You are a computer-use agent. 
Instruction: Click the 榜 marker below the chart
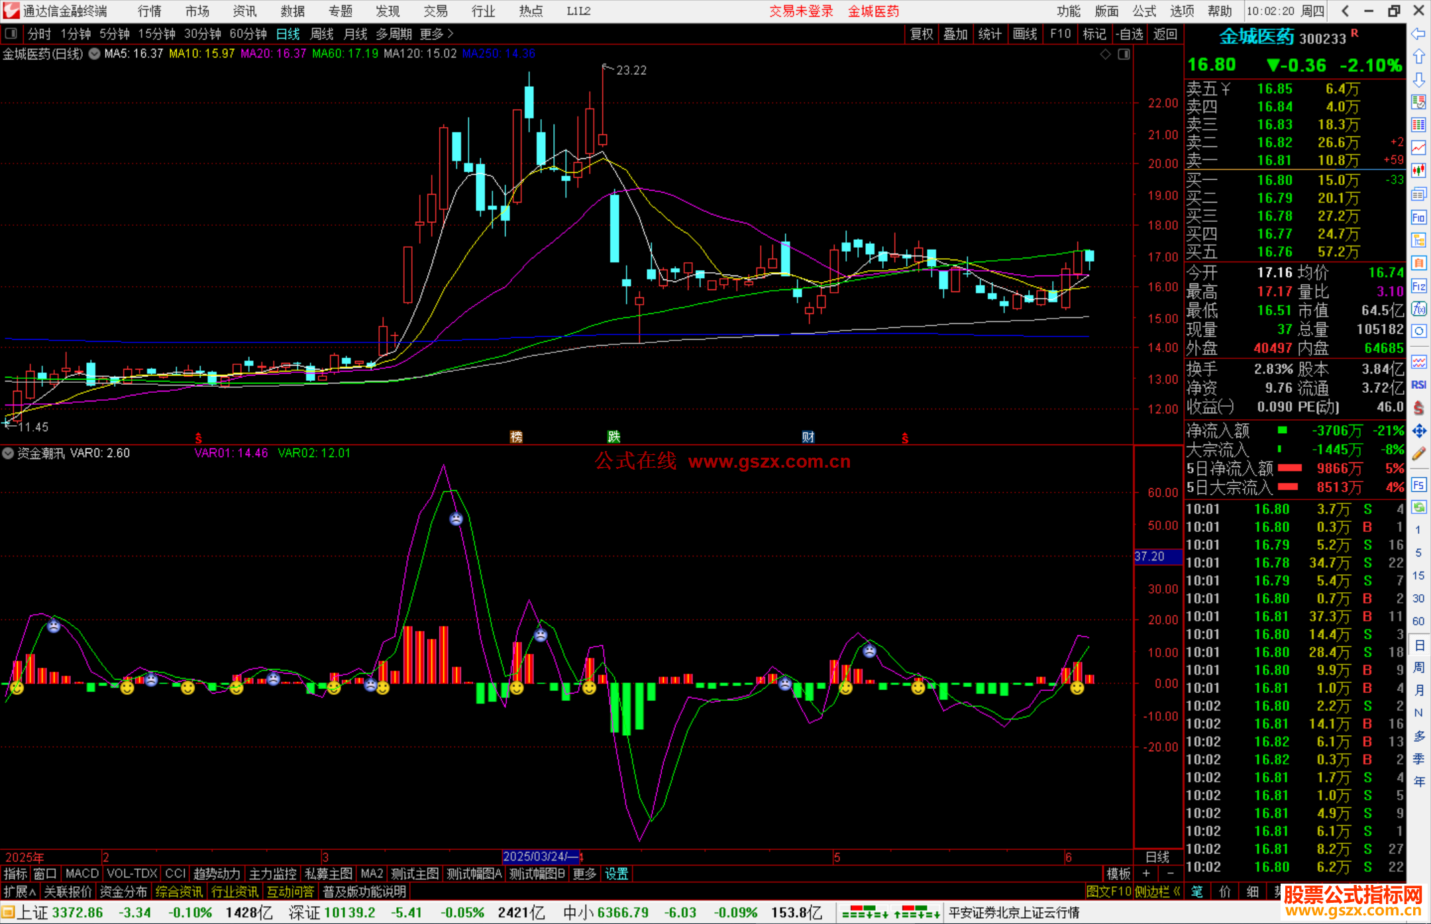pyautogui.click(x=516, y=436)
